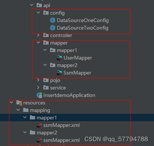Select mapper2 label under mapper package
This screenshot has height=146, width=154.
pyautogui.click(x=67, y=66)
